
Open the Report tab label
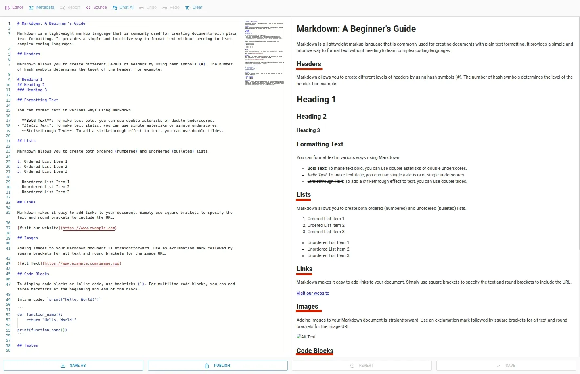74,8
